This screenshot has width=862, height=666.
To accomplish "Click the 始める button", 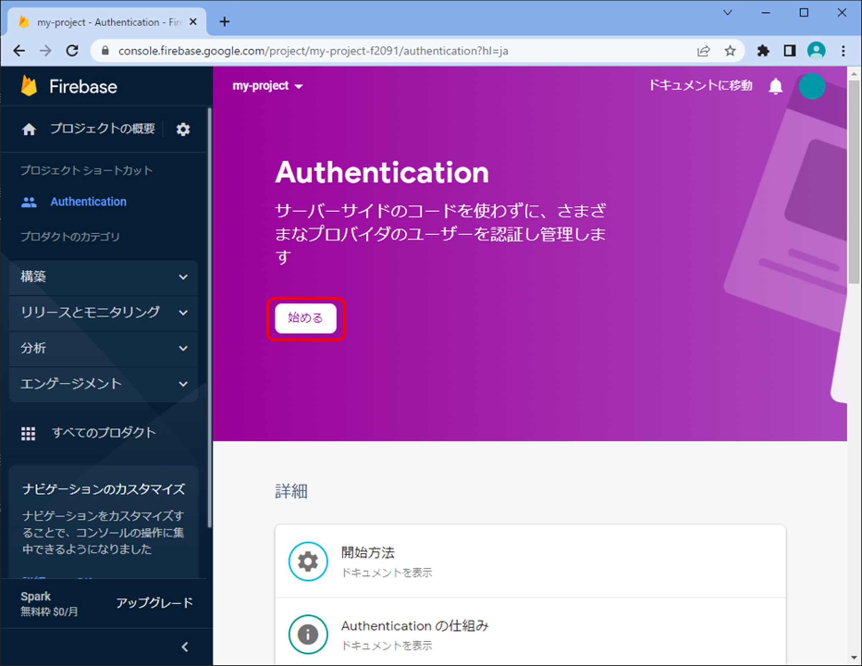I will click(305, 318).
